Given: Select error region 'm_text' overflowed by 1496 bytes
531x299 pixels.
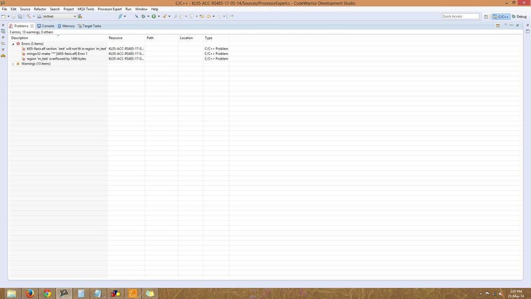Looking at the screenshot, I should click(56, 59).
